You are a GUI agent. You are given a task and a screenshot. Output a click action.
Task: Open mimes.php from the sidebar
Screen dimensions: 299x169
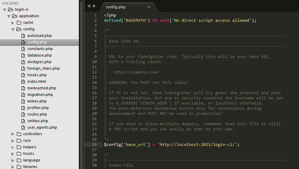tap(37, 101)
